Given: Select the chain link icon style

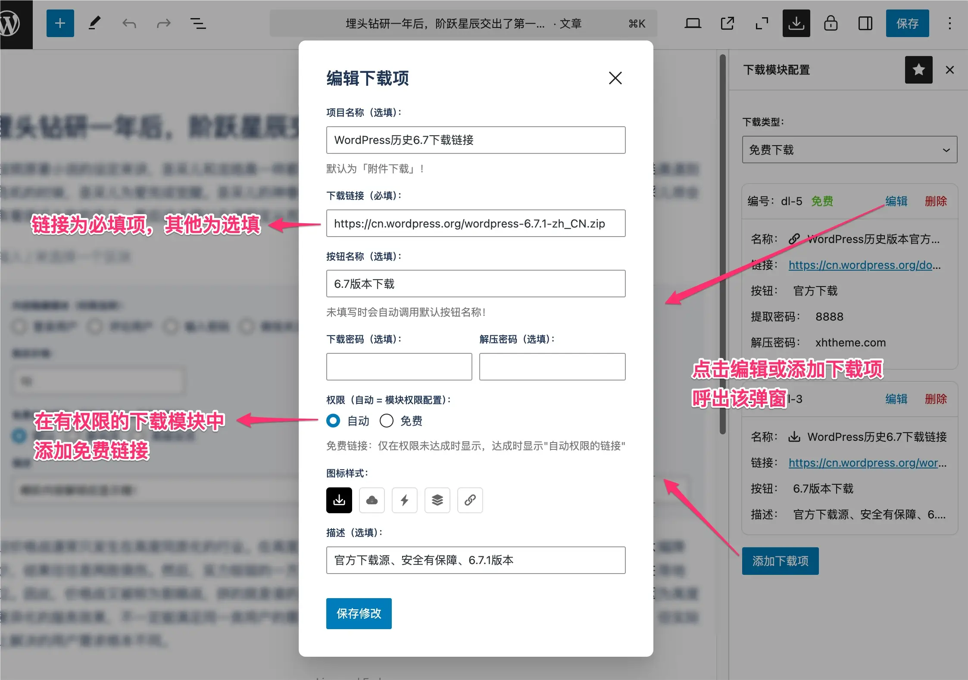Looking at the screenshot, I should tap(470, 500).
